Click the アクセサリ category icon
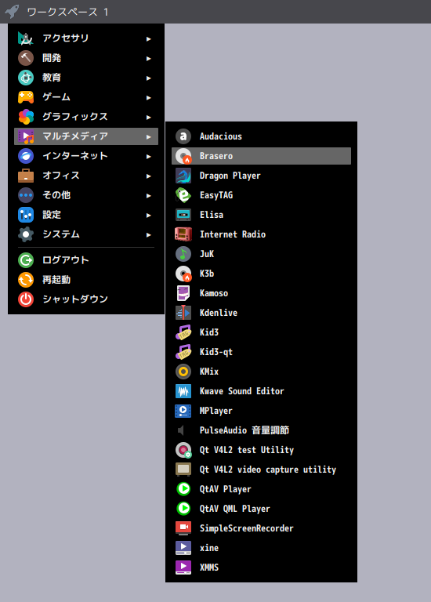This screenshot has height=602, width=431. pyautogui.click(x=26, y=38)
